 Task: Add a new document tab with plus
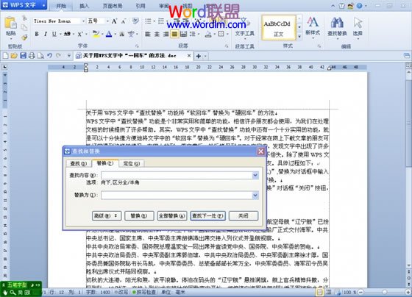[x=199, y=56]
